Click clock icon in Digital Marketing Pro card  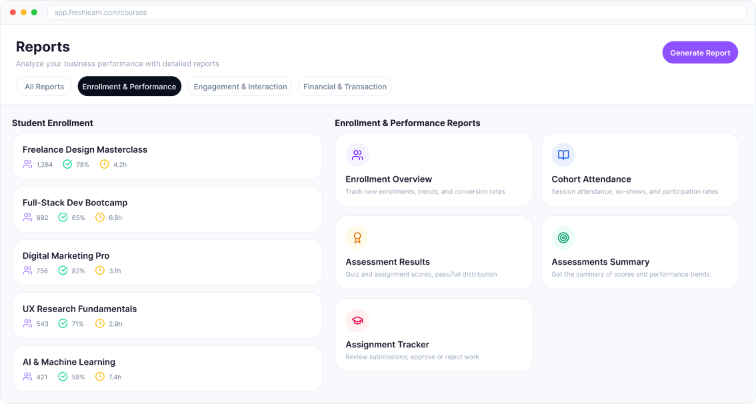coord(100,271)
